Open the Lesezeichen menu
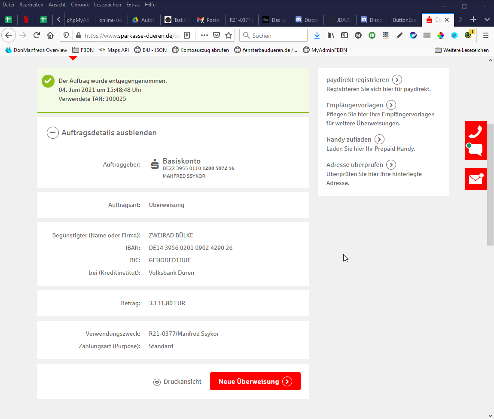 tap(107, 5)
